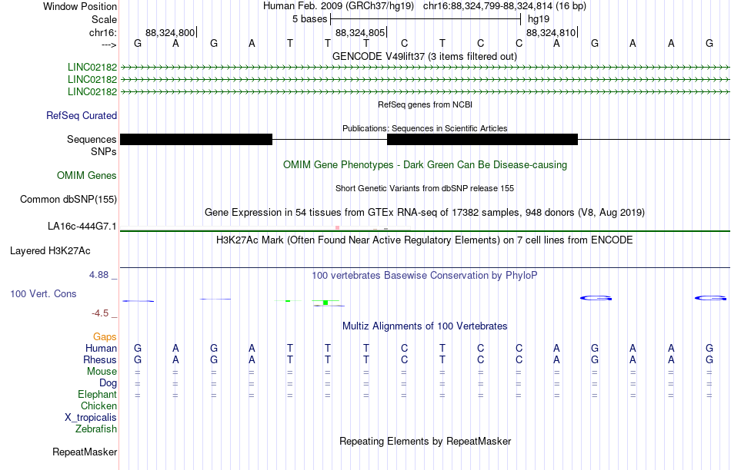Select the third LINC02182 gene label
Image resolution: width=731 pixels, height=470 pixels.
point(92,91)
